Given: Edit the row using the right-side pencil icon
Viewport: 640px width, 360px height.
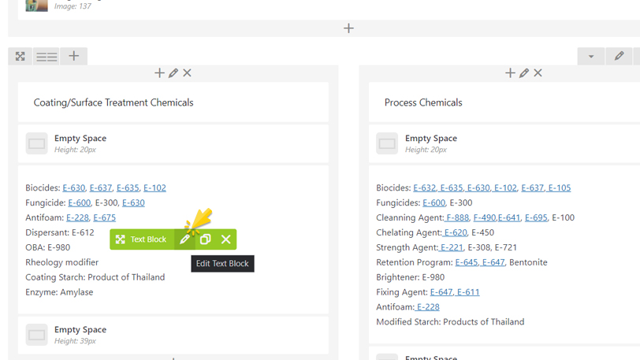Looking at the screenshot, I should click(x=620, y=56).
